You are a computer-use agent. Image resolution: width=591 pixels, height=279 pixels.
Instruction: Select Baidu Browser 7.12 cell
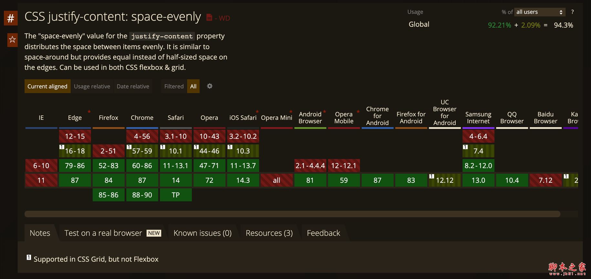545,180
